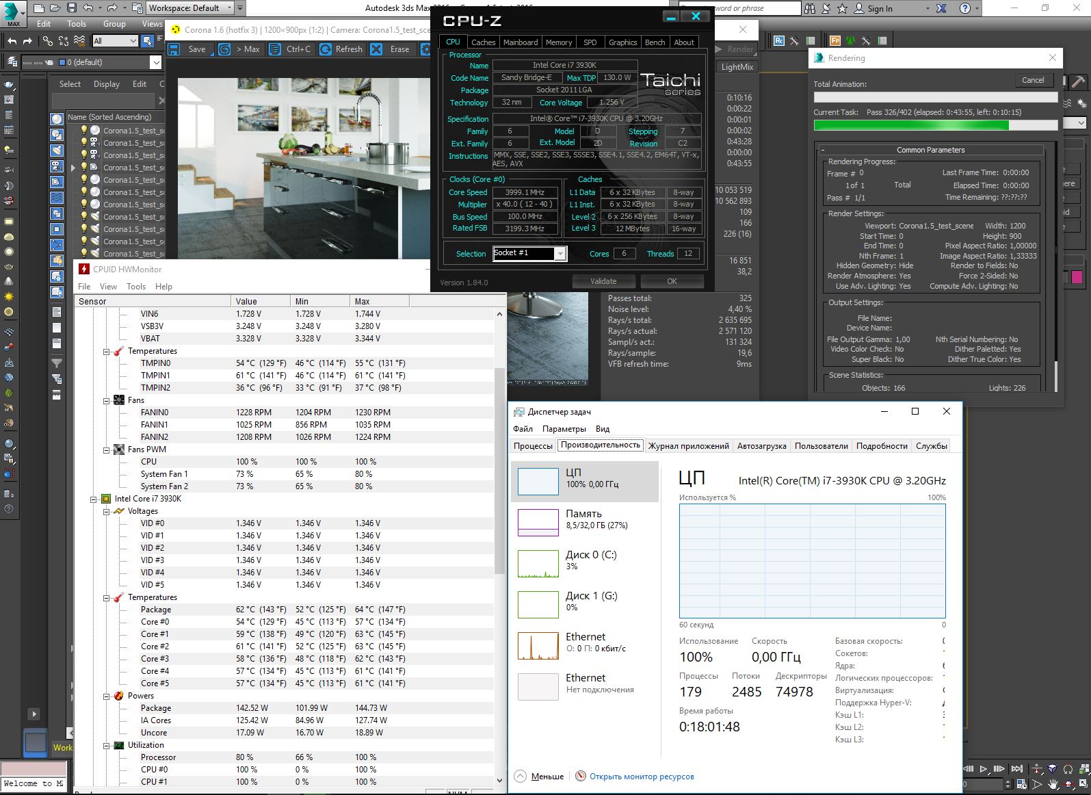Click the Current Task green progress bar

click(936, 125)
